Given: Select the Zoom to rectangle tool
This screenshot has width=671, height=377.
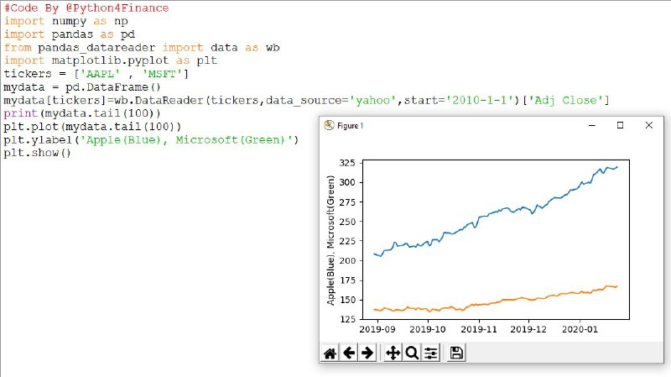Looking at the screenshot, I should 412,353.
